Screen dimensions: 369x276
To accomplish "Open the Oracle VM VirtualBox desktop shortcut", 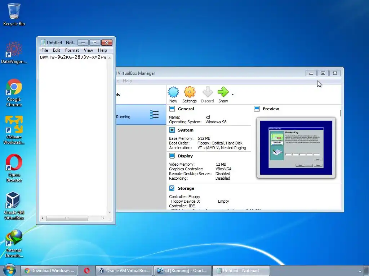I will (x=14, y=206).
